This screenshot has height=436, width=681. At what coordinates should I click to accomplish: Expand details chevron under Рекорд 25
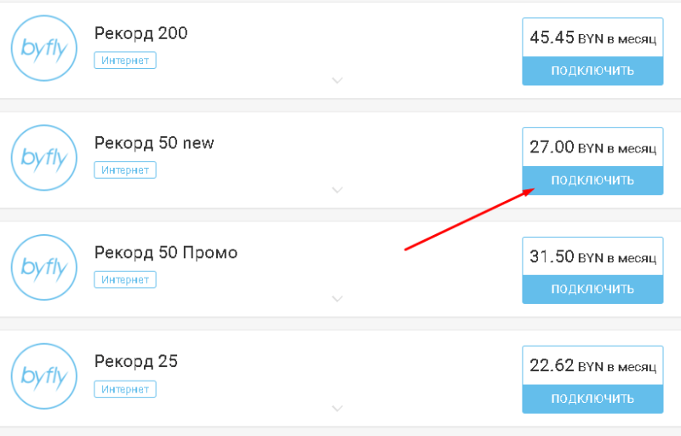337,408
